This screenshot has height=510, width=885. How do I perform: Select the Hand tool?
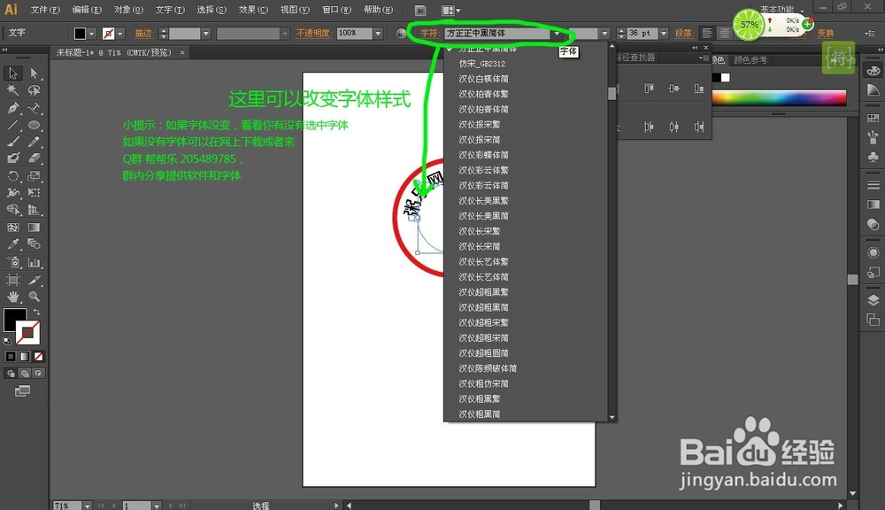click(13, 297)
